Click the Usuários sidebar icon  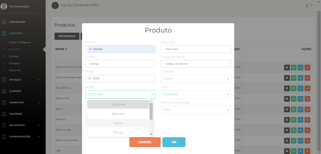(4, 114)
